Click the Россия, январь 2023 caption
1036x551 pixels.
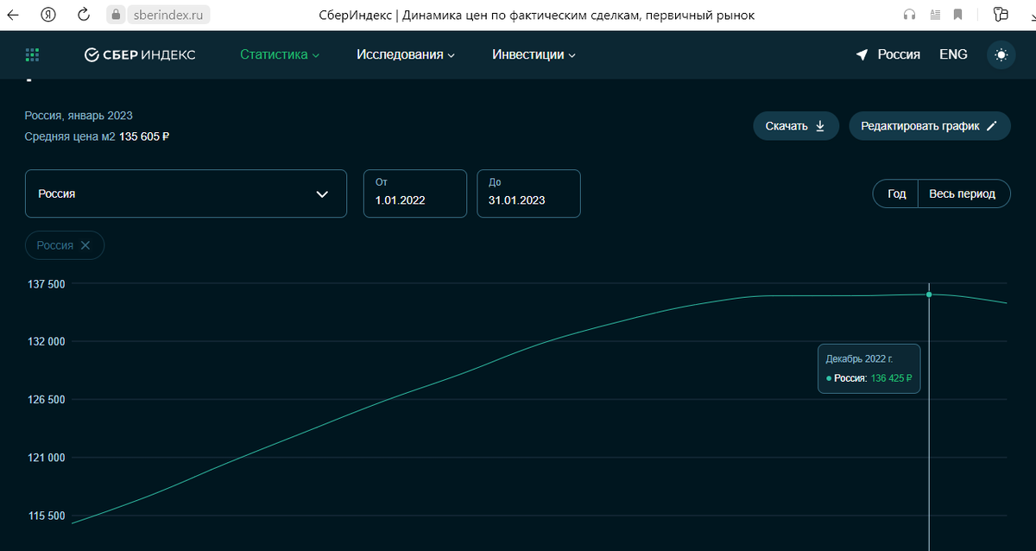coord(79,116)
